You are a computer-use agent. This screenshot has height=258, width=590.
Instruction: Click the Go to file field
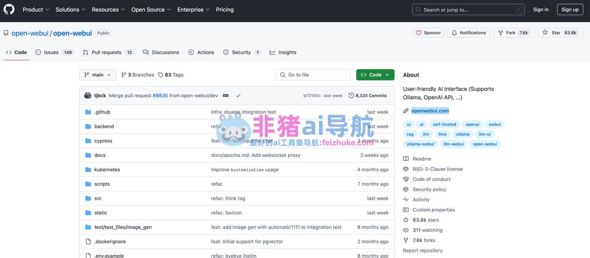(313, 75)
